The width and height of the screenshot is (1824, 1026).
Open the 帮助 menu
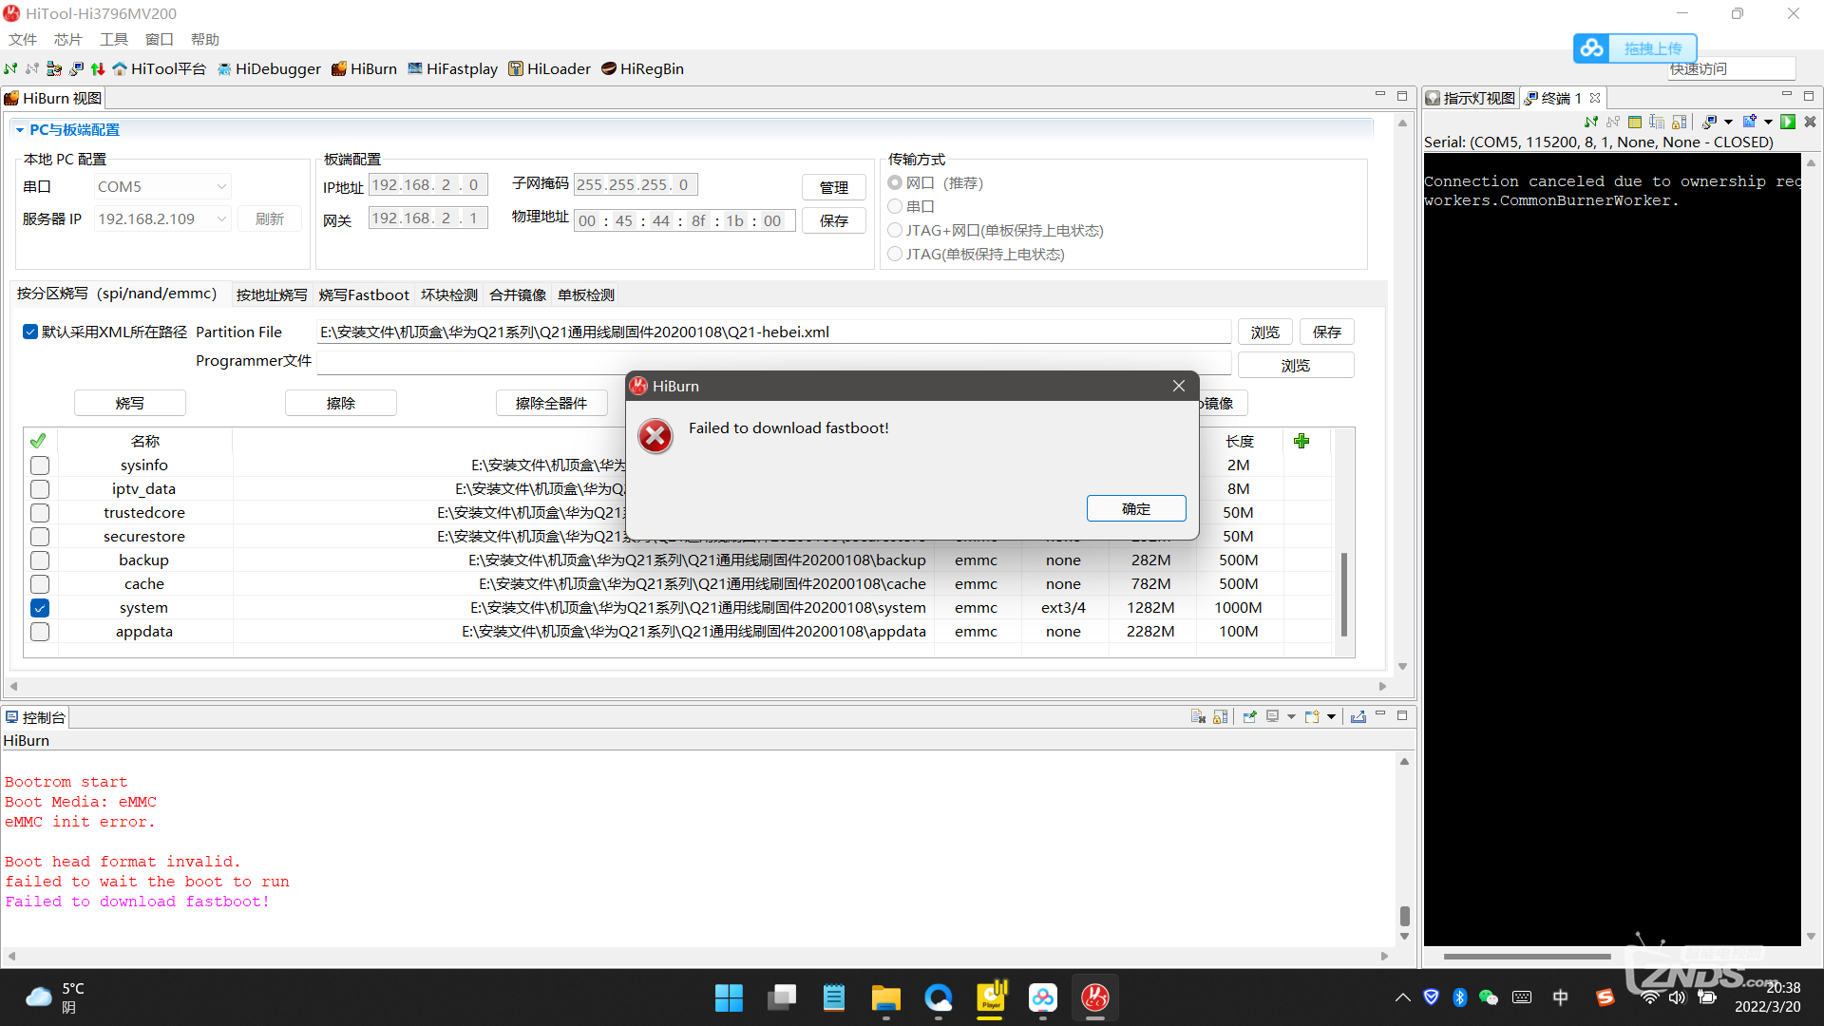[x=205, y=39]
